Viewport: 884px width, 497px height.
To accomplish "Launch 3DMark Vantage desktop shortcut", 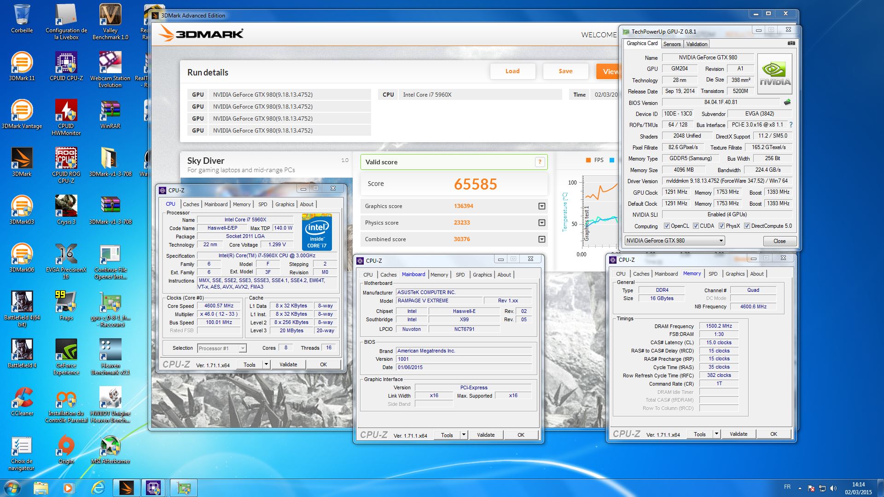I will point(22,114).
